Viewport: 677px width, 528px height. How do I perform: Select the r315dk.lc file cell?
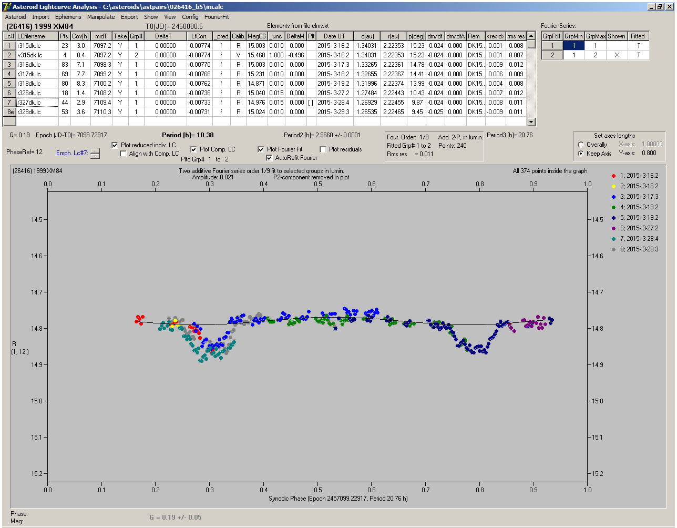pyautogui.click(x=36, y=46)
